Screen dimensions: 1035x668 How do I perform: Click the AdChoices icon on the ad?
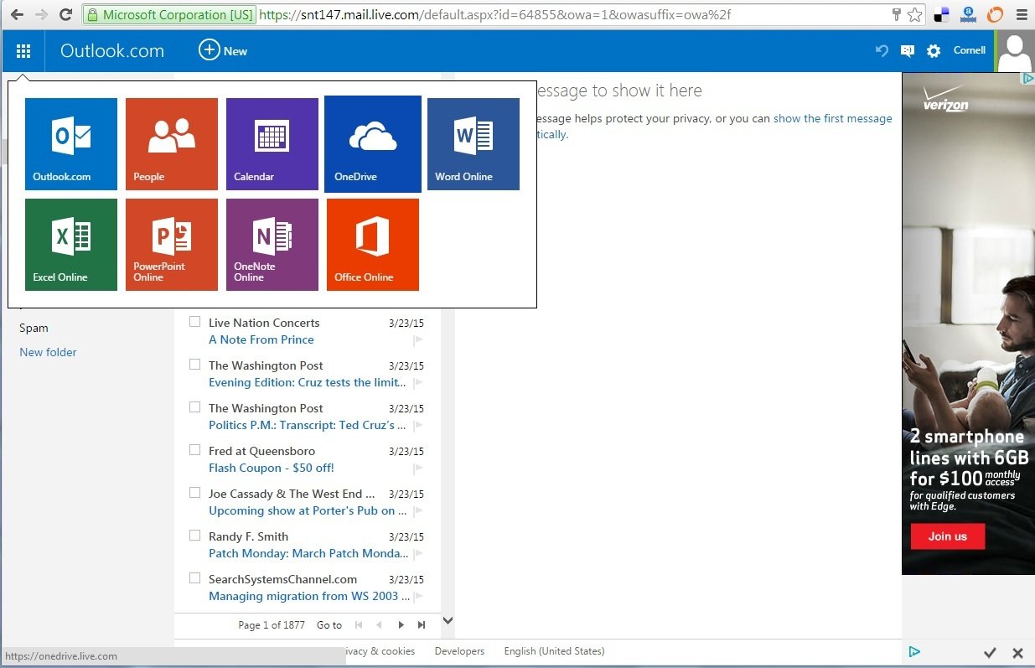(x=1027, y=78)
